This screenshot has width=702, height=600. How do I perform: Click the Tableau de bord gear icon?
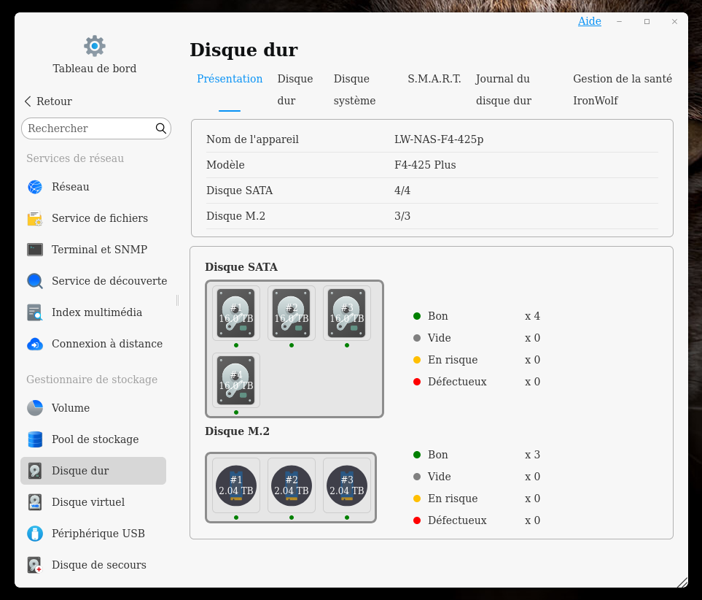(95, 46)
